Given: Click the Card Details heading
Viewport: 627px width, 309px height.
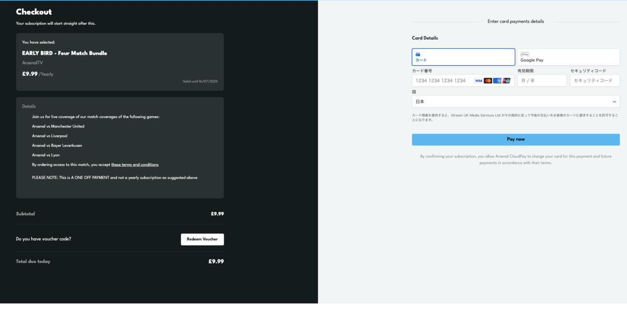Looking at the screenshot, I should click(x=425, y=38).
